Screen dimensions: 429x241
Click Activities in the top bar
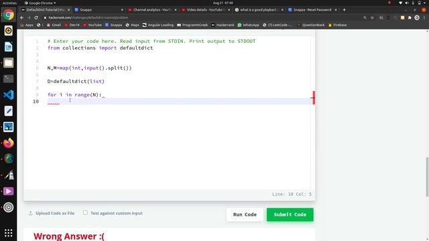[x=9, y=3]
